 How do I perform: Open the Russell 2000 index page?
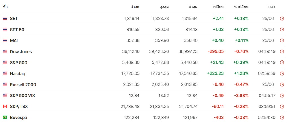(23, 84)
